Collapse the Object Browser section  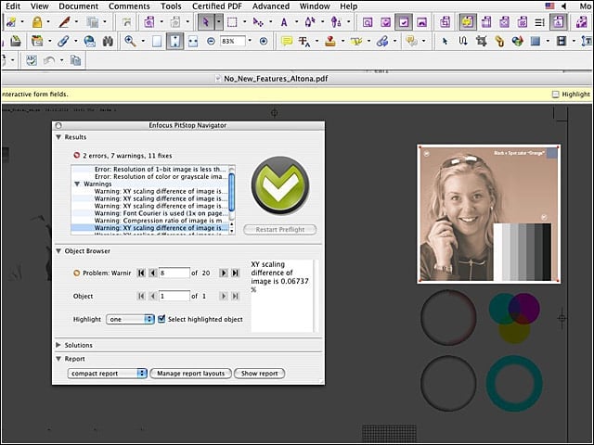(58, 251)
